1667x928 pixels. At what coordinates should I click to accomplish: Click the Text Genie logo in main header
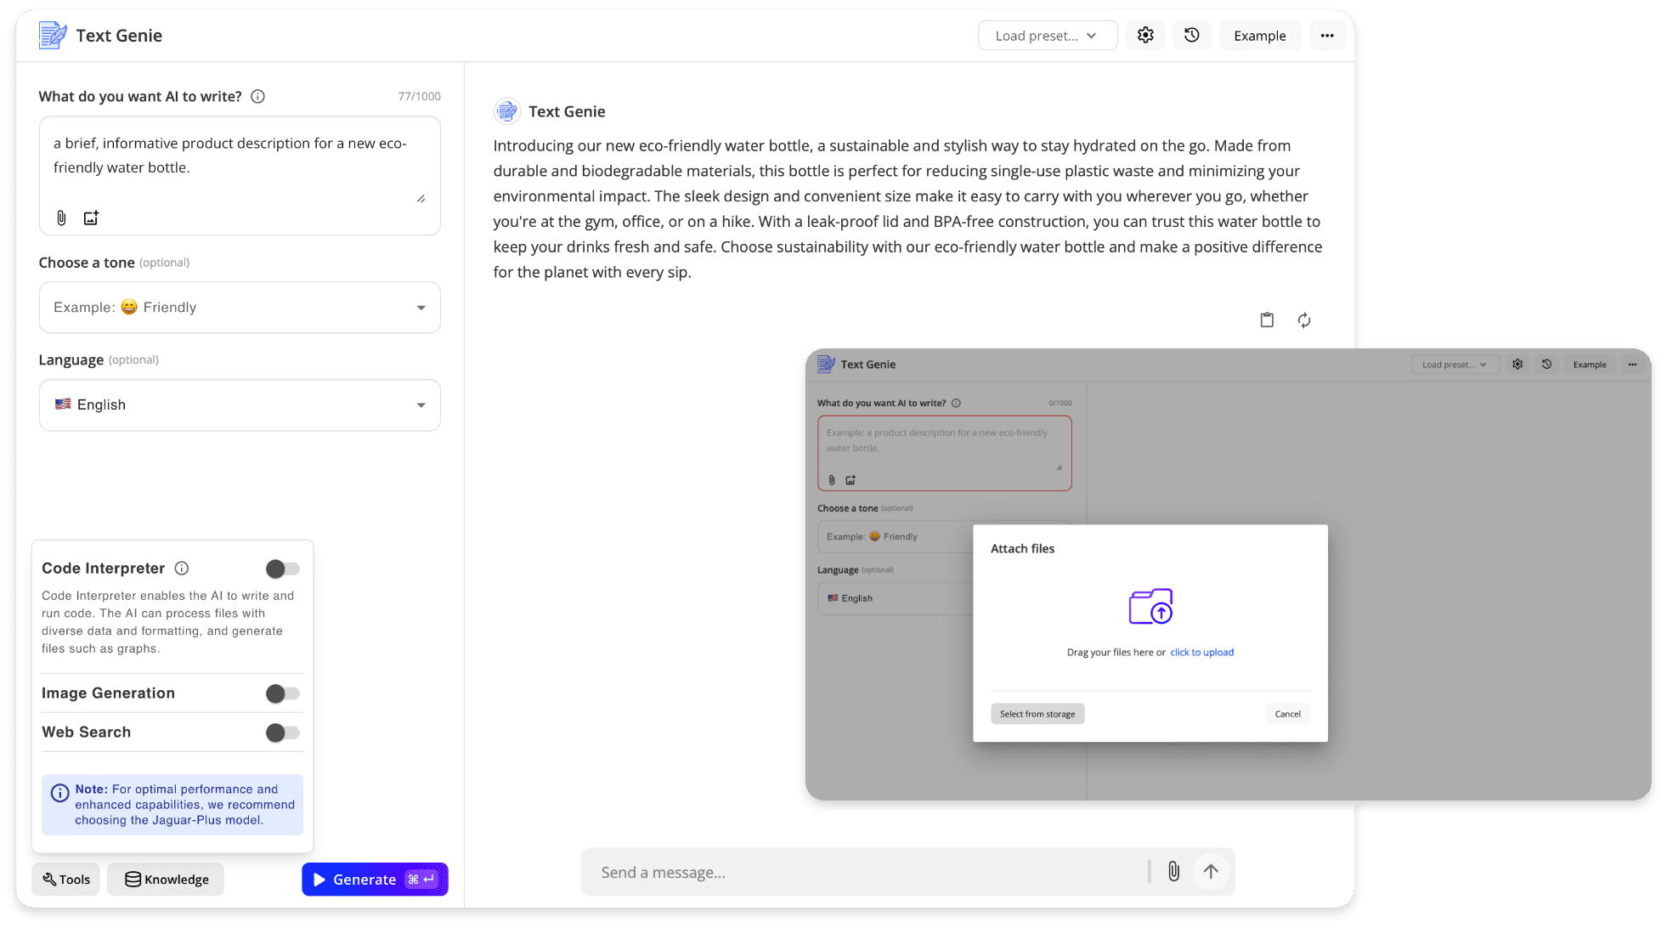[53, 36]
